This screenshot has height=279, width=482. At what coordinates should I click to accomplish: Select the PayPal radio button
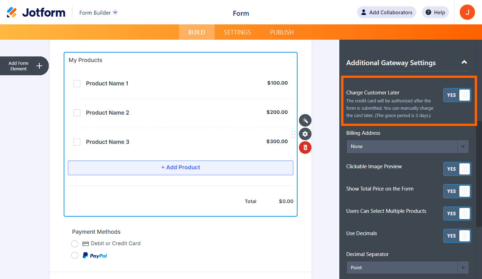tap(75, 256)
